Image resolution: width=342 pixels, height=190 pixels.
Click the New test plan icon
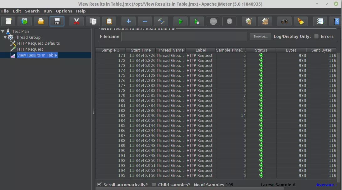click(x=8, y=21)
